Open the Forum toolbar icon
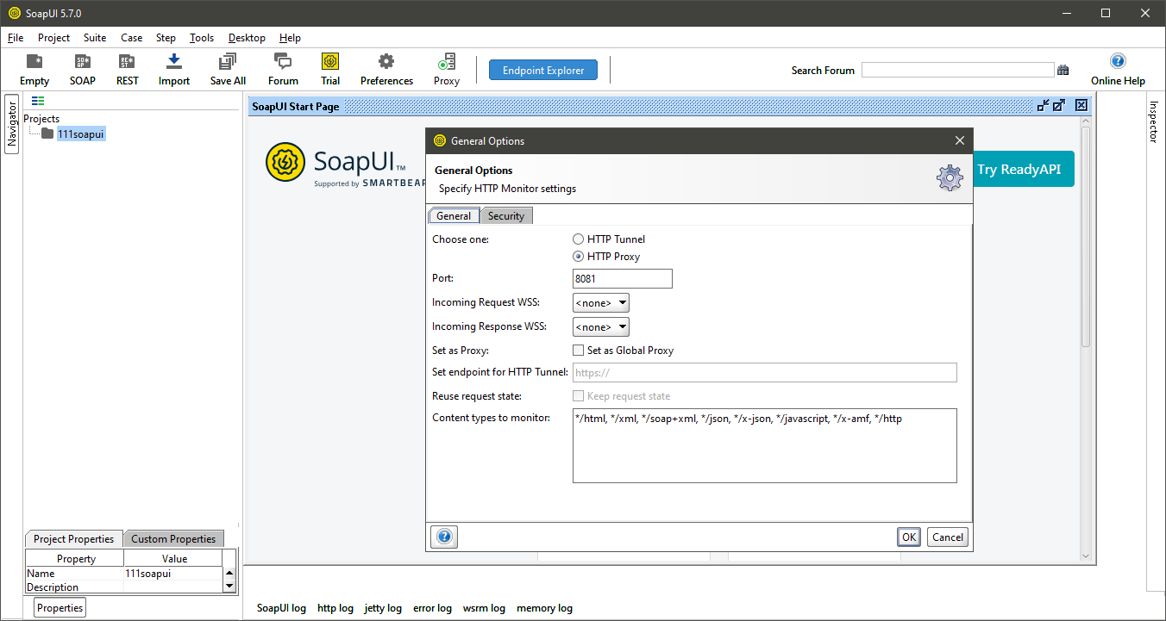The width and height of the screenshot is (1166, 621). [283, 69]
